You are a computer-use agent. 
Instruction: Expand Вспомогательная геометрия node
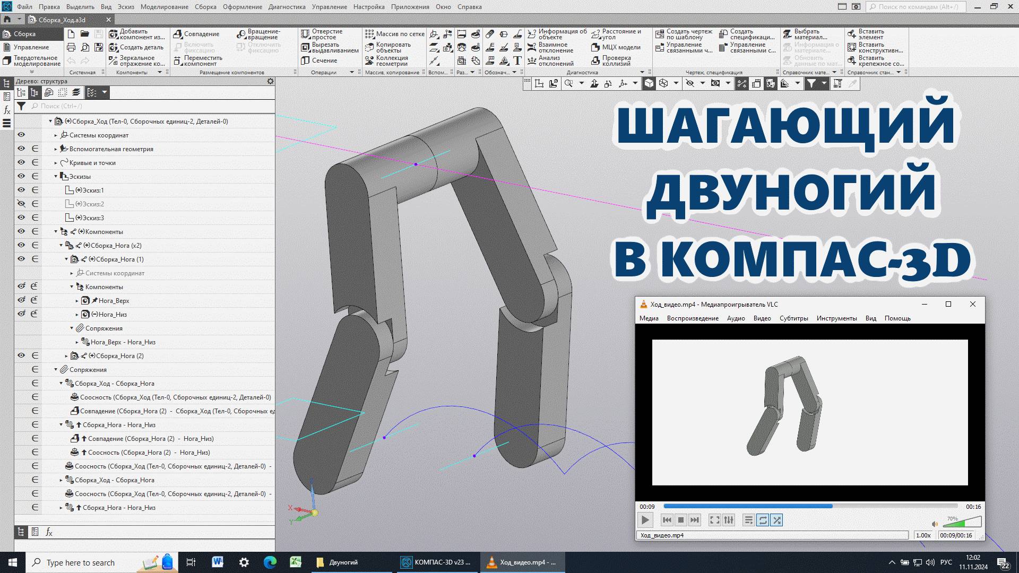coord(56,149)
